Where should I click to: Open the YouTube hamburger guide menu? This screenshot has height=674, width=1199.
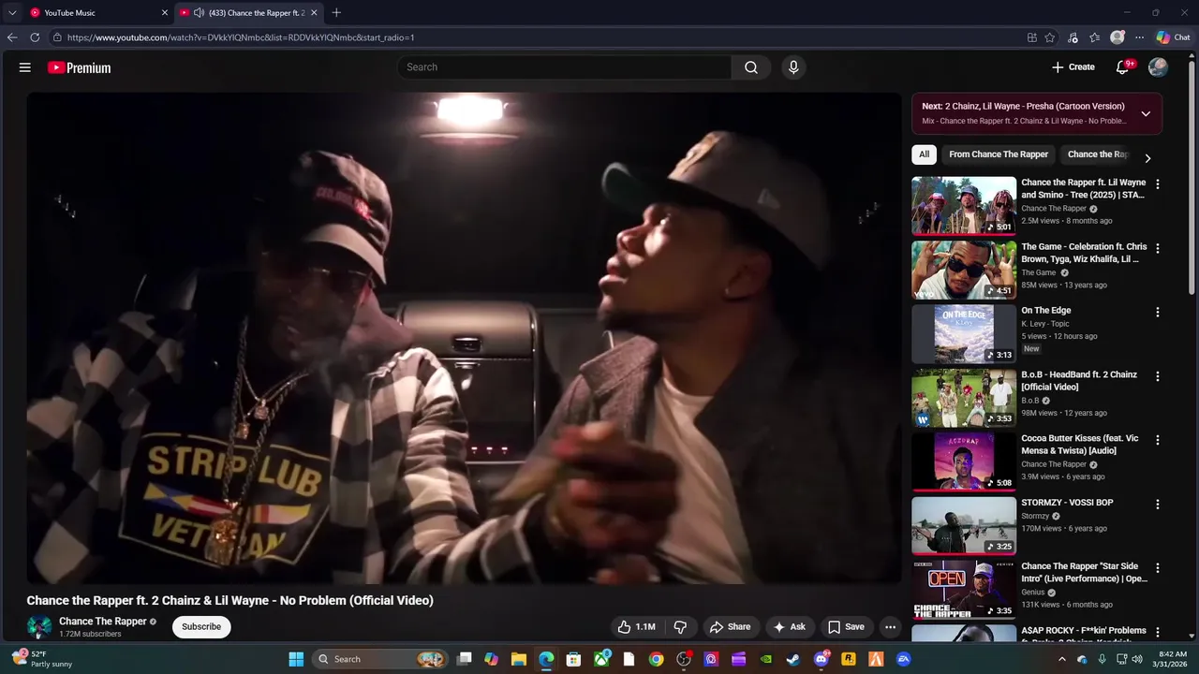pos(25,67)
